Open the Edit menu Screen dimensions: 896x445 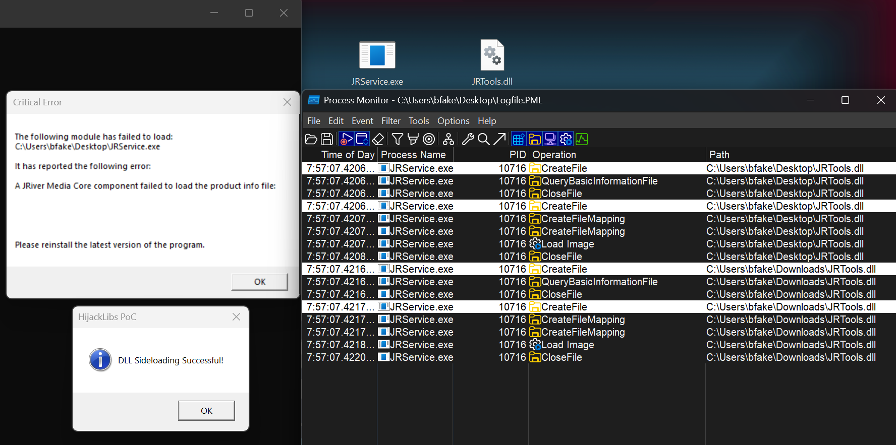[x=336, y=121]
